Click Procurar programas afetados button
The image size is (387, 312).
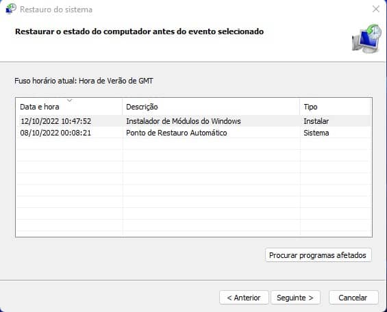(319, 255)
